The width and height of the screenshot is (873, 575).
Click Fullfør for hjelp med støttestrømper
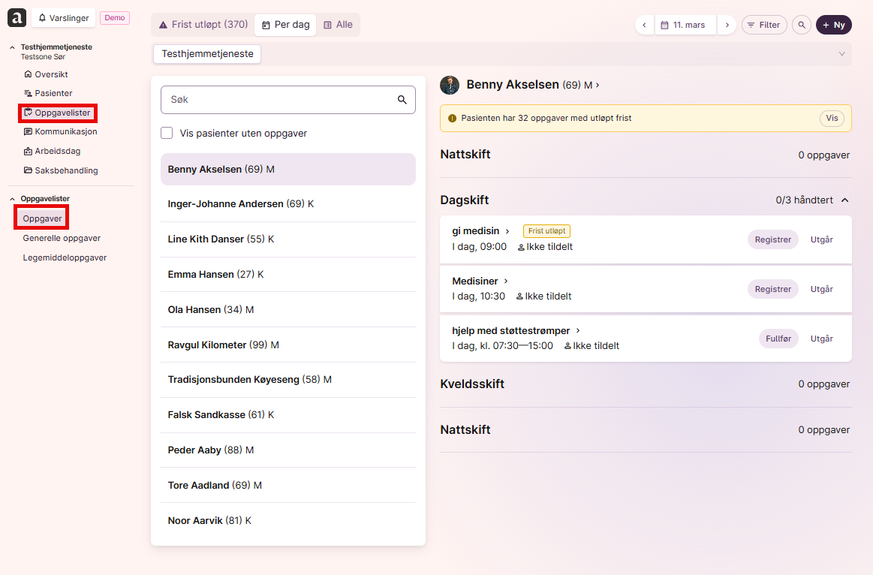pyautogui.click(x=778, y=339)
